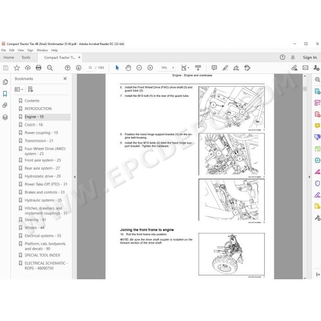
Task: Click the Sign In button
Action: pos(310,57)
